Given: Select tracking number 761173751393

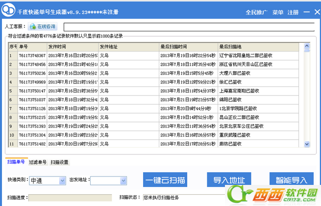Looking at the screenshot, I should pyautogui.click(x=32, y=126).
